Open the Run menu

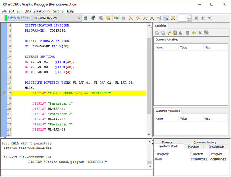[x=20, y=11]
